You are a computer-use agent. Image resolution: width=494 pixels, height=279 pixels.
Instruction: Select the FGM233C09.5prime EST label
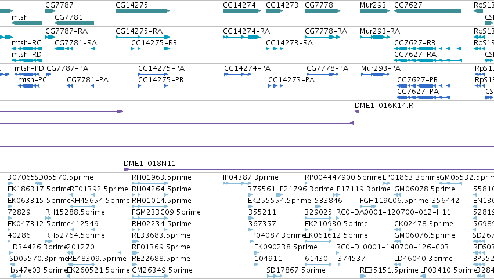tap(166, 212)
